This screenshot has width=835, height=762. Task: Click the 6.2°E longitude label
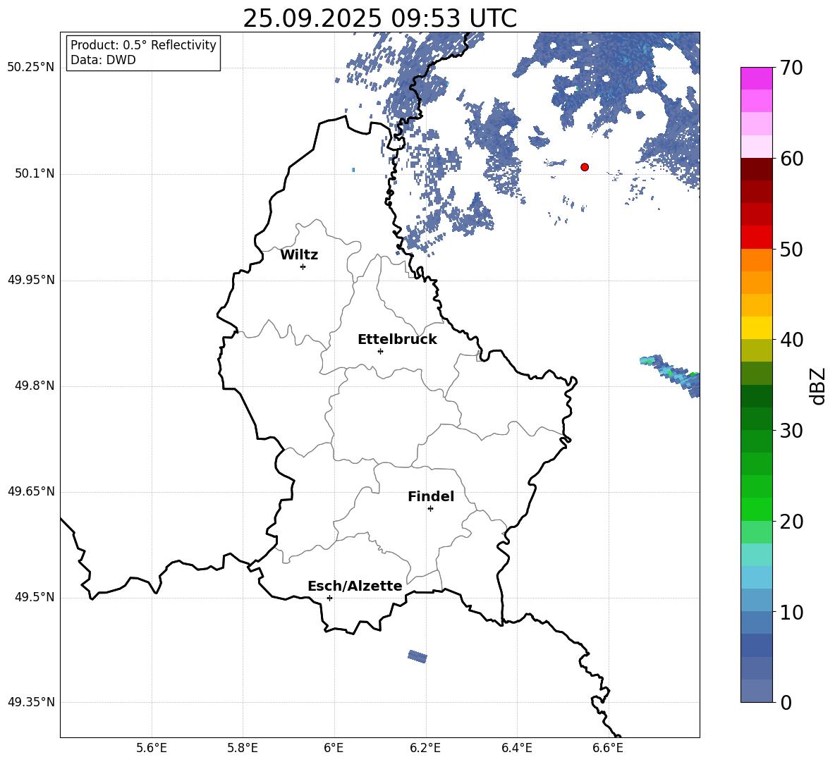point(425,748)
